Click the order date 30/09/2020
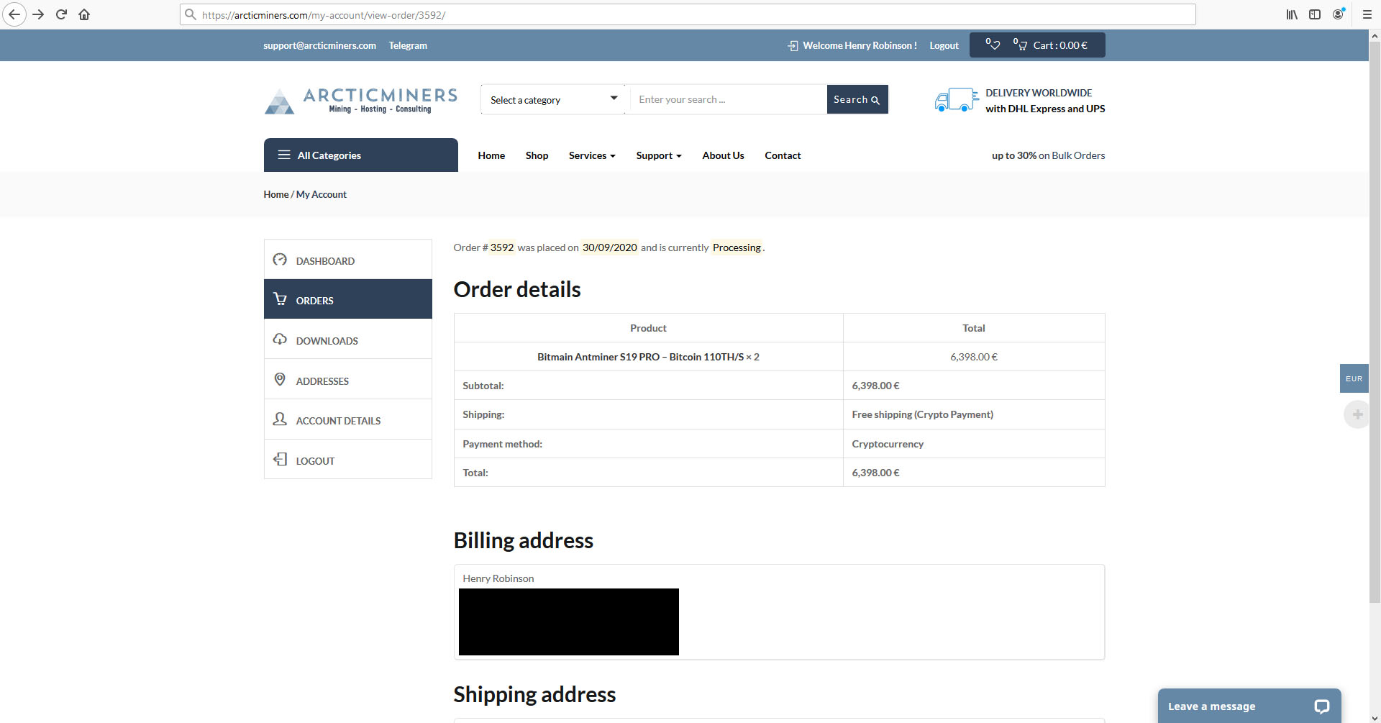This screenshot has height=723, width=1381. (x=610, y=247)
